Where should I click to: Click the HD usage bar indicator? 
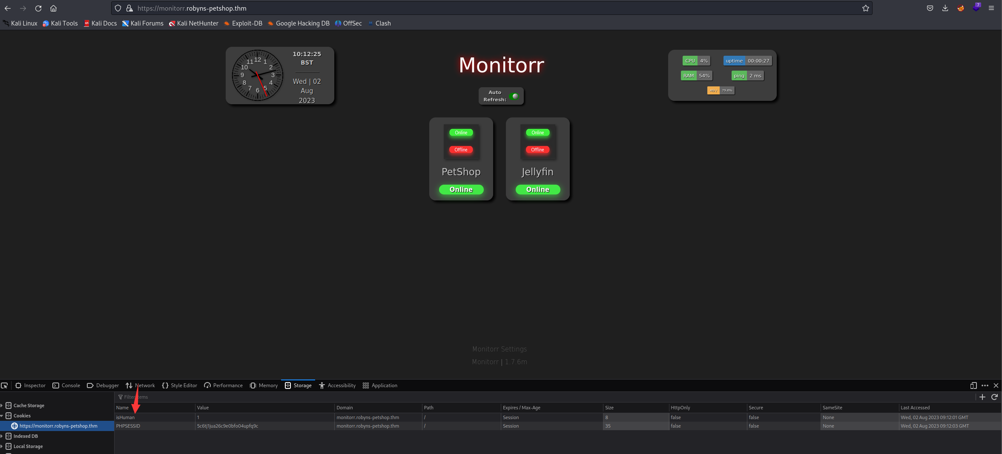[x=721, y=90]
